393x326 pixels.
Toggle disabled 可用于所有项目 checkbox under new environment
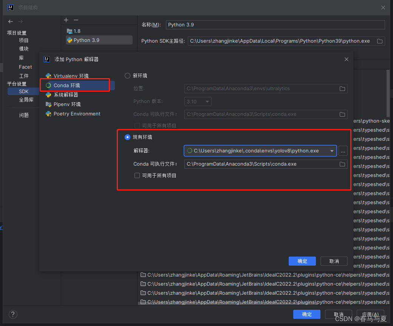[x=137, y=126]
